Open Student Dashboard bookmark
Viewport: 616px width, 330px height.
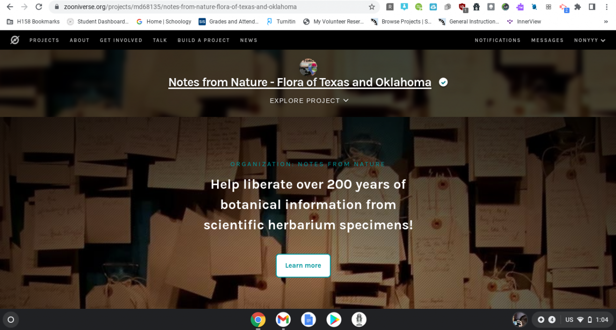98,22
